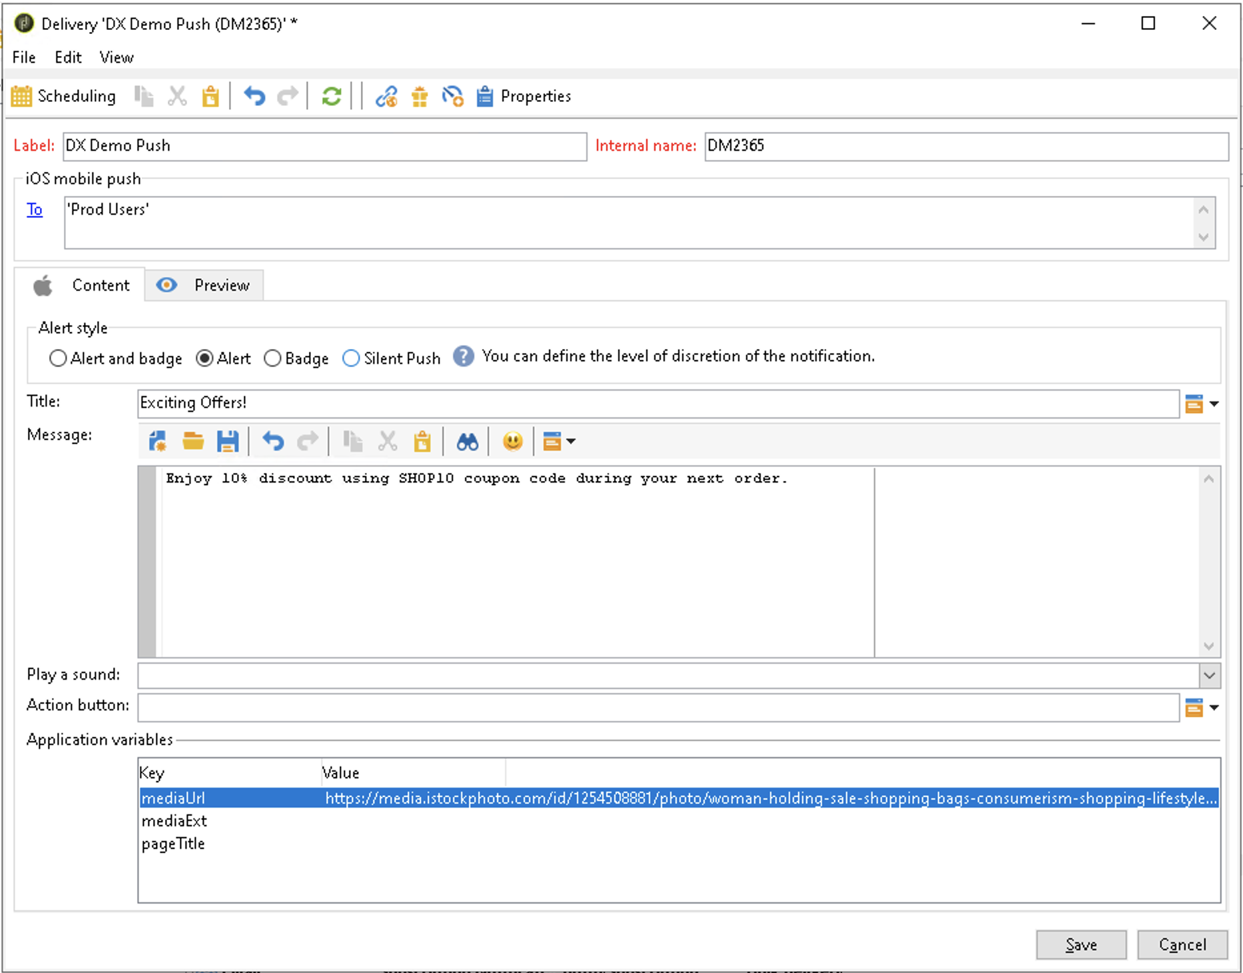Viewport: 1243px width, 973px height.
Task: Undo in the message editor toolbar
Action: [x=273, y=441]
